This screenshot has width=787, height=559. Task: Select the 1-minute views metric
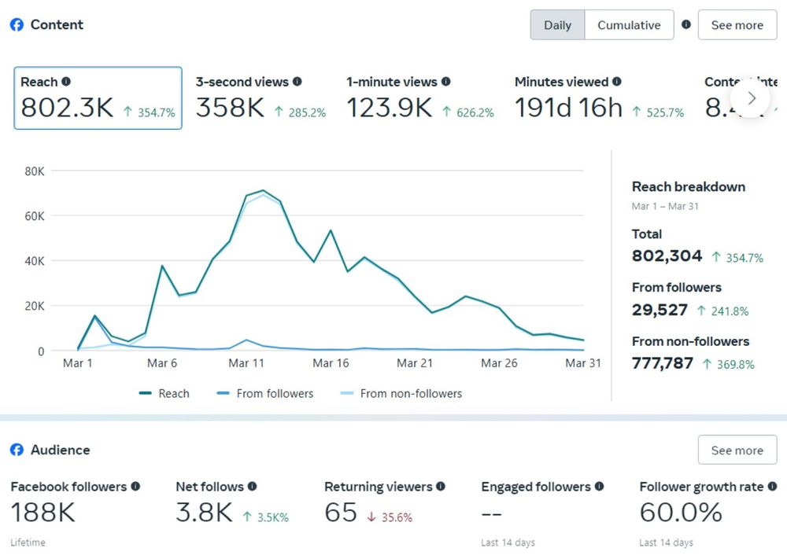(x=420, y=97)
